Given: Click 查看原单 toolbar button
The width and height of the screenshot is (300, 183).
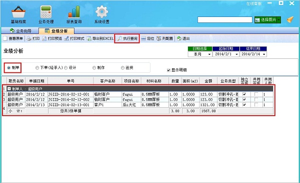Looking at the screenshot, I should pos(13,38).
